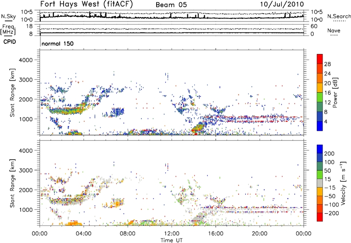
Task: Click the 'Beam 05' label
Action: coord(171,5)
